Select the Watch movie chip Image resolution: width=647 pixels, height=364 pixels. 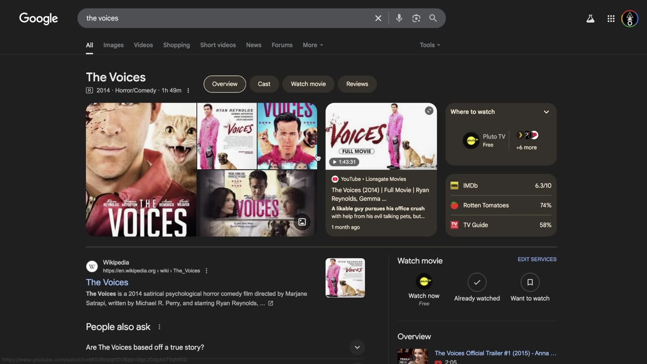click(x=308, y=84)
